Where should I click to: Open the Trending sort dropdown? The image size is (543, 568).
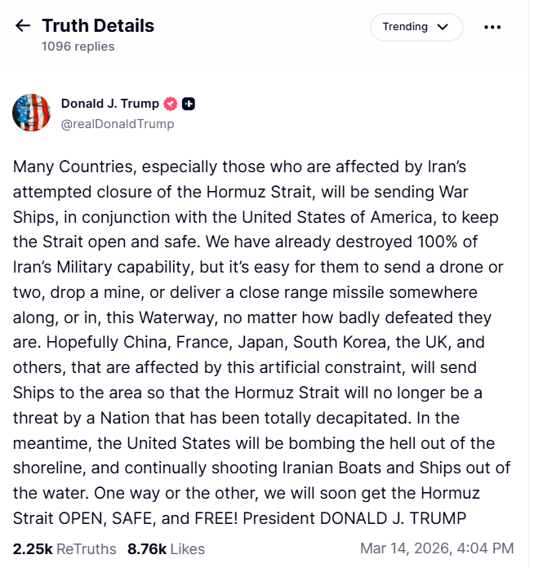[416, 27]
